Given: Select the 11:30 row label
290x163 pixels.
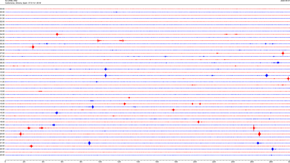Looking at the screenshot, I should pyautogui.click(x=2, y=82).
